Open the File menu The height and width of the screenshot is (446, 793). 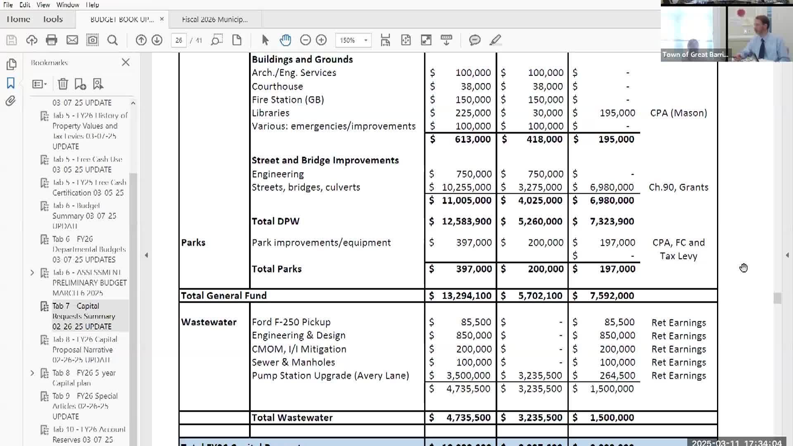point(8,5)
